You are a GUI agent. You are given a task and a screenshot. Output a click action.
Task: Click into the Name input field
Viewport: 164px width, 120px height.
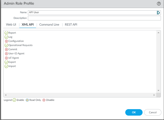(94, 13)
